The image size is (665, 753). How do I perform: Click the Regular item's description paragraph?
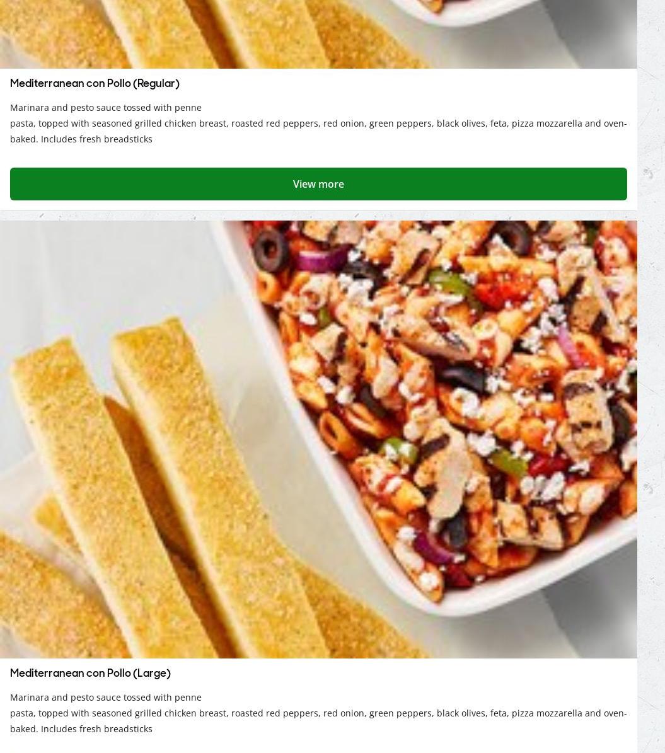[318, 123]
